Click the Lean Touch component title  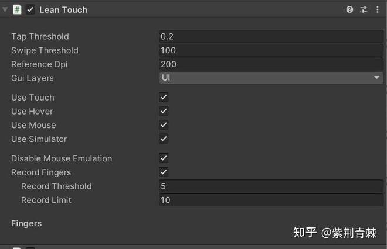click(63, 10)
